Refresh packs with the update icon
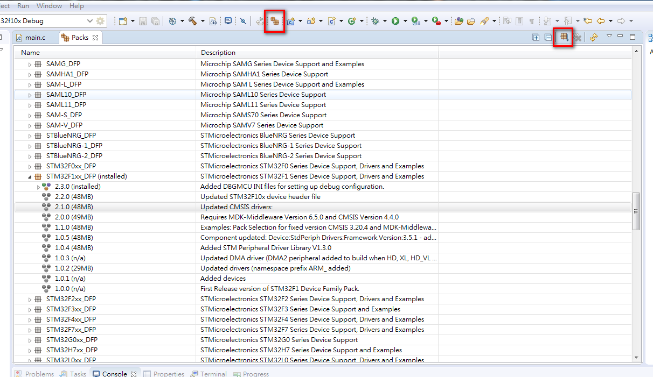Screen dimensions: 653x377 593,37
